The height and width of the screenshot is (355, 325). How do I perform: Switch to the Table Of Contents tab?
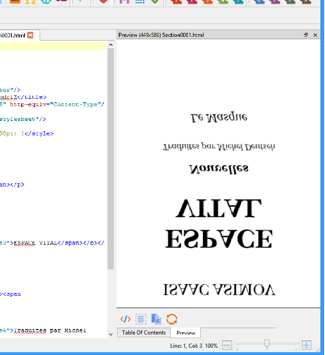[x=144, y=333]
